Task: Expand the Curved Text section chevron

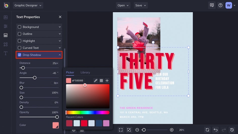Action: click(x=60, y=48)
